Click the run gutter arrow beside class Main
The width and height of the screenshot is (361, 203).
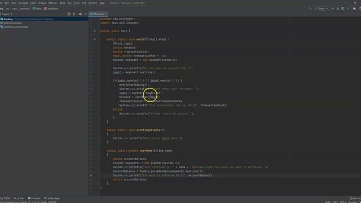[95, 31]
